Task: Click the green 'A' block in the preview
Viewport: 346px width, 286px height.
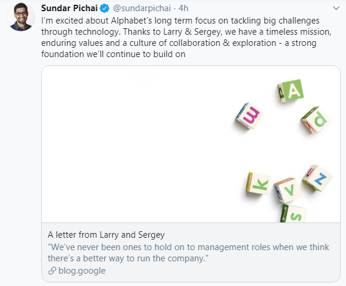Action: point(291,91)
